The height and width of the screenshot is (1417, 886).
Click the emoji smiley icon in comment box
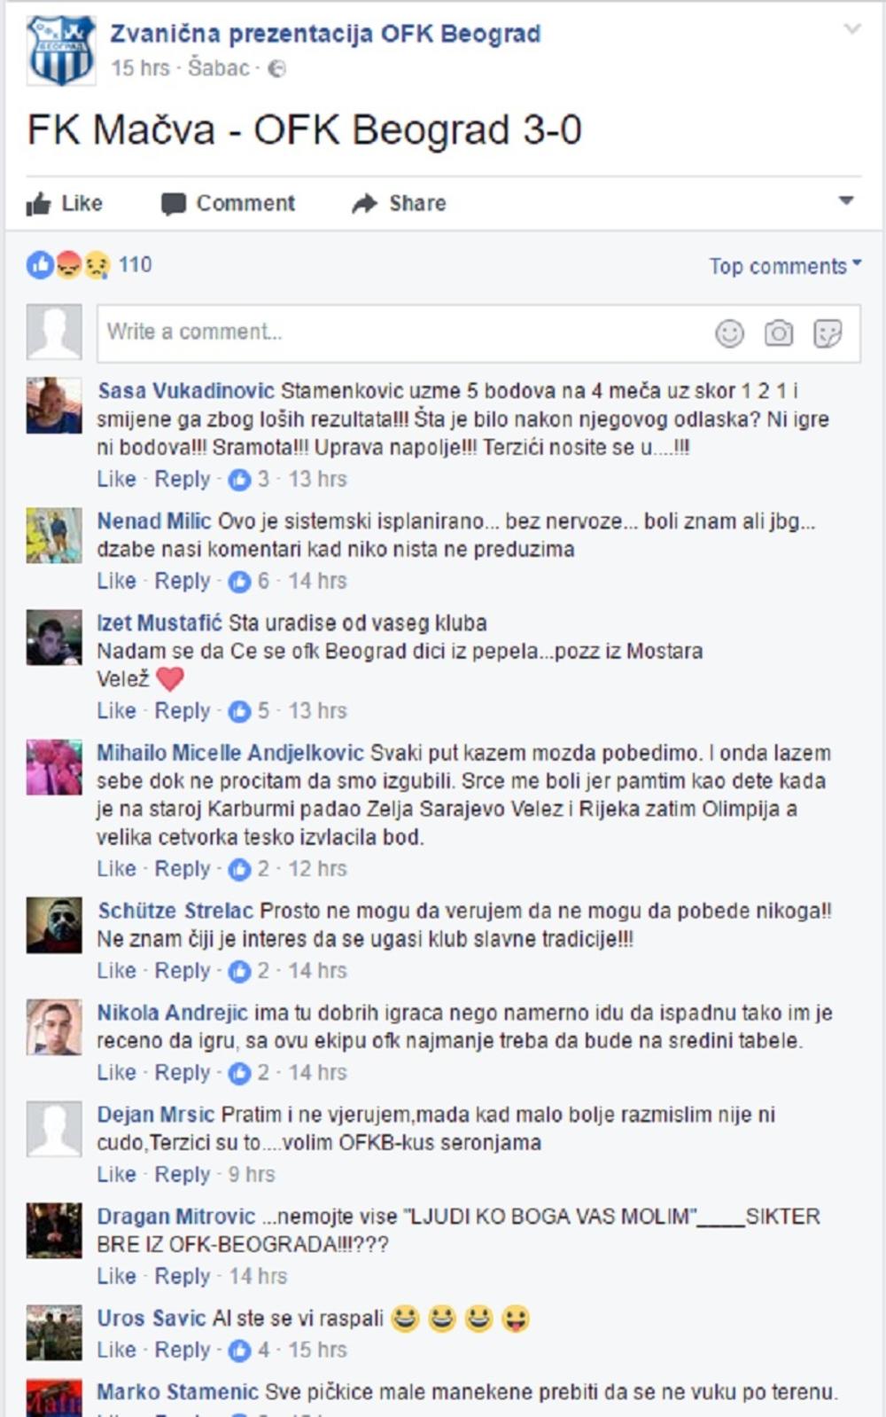(x=729, y=333)
